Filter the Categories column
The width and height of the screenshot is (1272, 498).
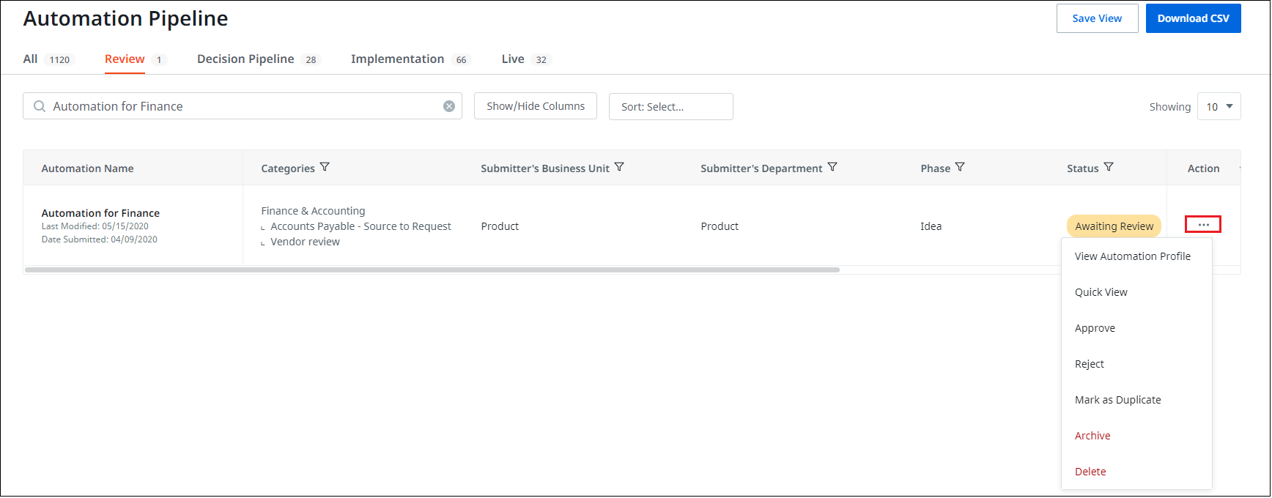pos(325,167)
